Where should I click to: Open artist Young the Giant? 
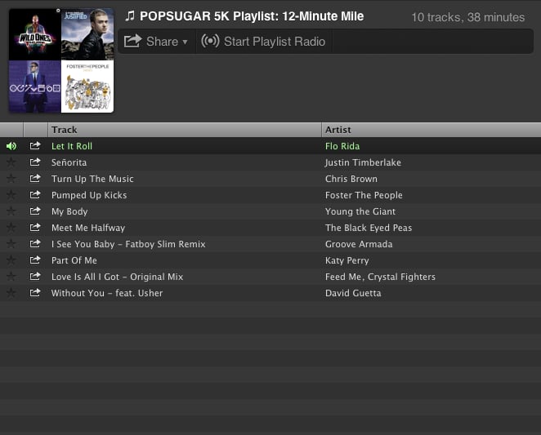[x=360, y=211]
